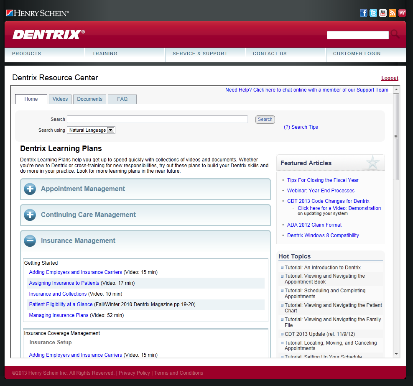The width and height of the screenshot is (413, 386).
Task: Open ADA 2012 Claim Format article
Action: pos(314,225)
